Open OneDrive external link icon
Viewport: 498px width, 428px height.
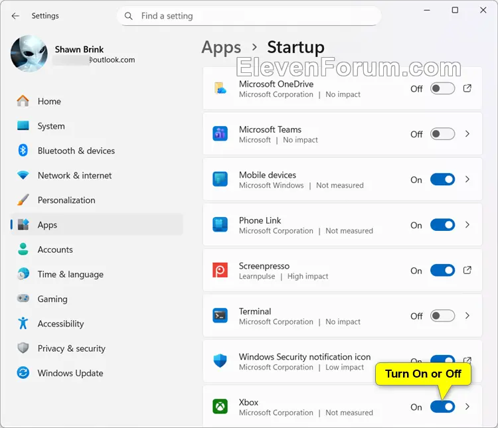pos(467,88)
